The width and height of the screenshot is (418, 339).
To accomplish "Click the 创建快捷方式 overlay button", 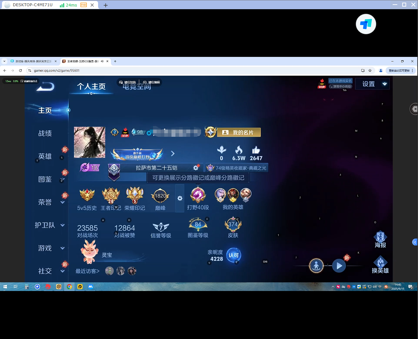I will click(x=29, y=81).
